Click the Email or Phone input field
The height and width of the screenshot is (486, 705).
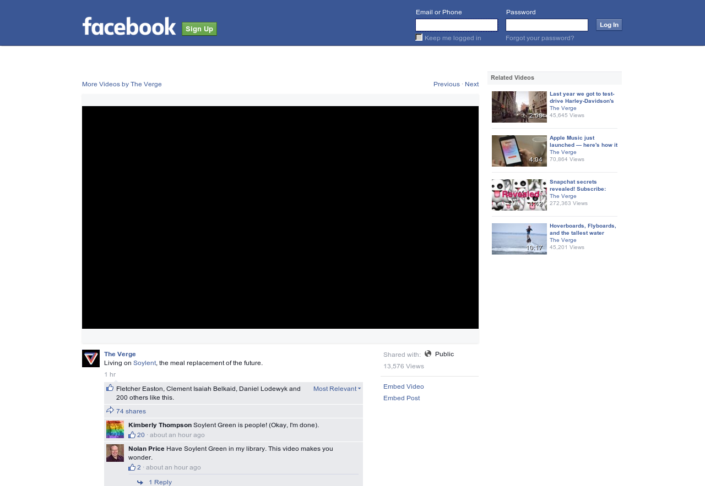(x=457, y=25)
